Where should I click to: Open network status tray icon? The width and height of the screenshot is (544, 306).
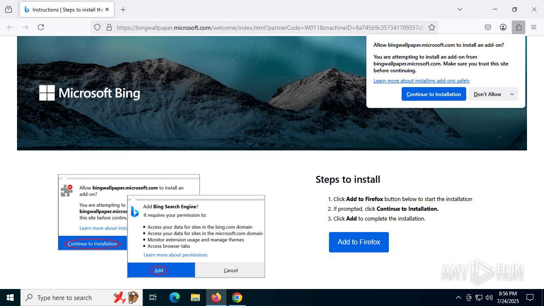479,297
